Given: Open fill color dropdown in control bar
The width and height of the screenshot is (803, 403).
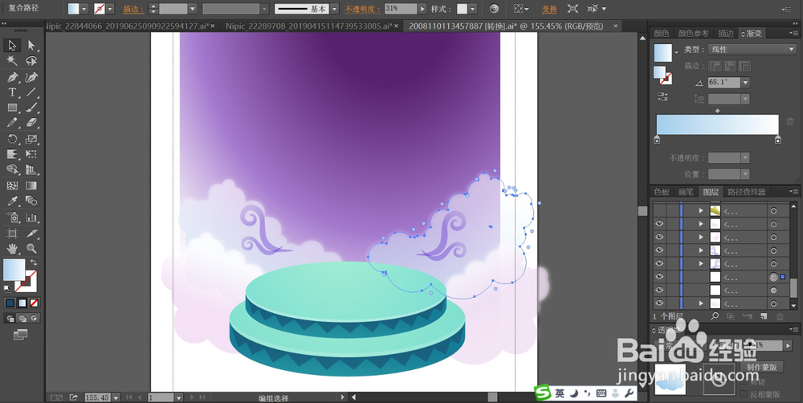Looking at the screenshot, I should point(84,9).
